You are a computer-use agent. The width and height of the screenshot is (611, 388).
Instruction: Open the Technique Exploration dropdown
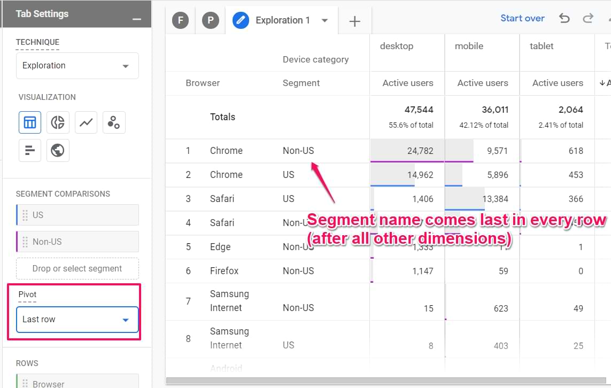click(77, 66)
